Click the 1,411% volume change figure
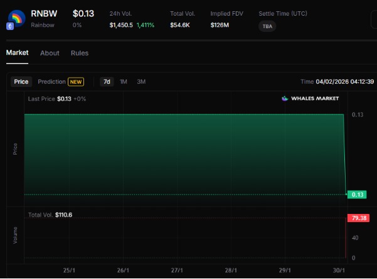 tap(146, 25)
